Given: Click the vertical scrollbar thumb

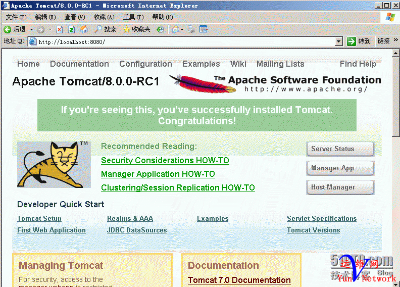Looking at the screenshot, I should coord(395,97).
